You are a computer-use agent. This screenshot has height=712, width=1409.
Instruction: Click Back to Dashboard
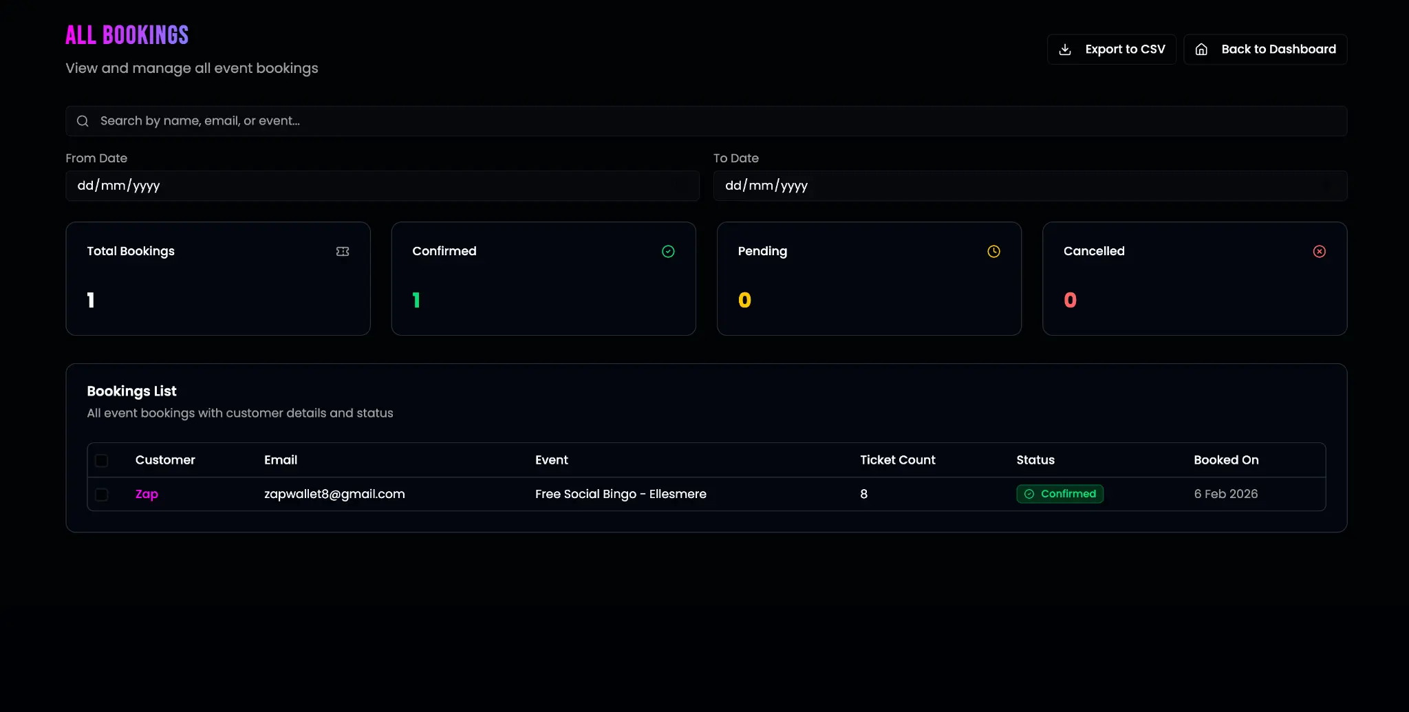click(x=1265, y=49)
